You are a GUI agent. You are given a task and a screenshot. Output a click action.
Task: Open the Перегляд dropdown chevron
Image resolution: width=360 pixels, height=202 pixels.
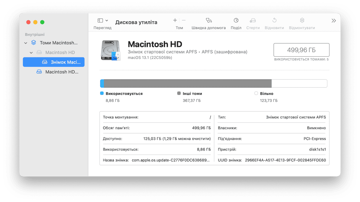tap(107, 20)
